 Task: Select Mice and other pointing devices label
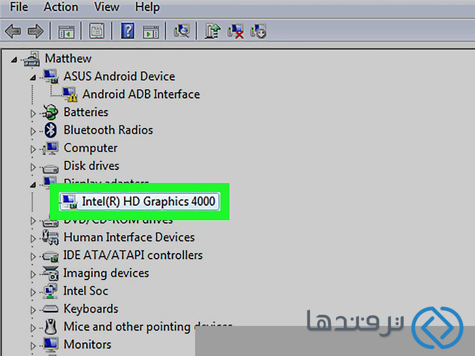148,327
